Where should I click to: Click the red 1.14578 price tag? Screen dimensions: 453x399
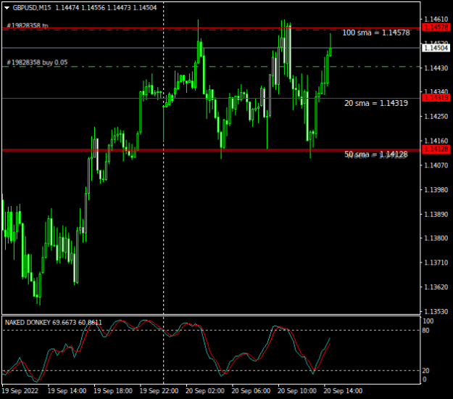[436, 27]
